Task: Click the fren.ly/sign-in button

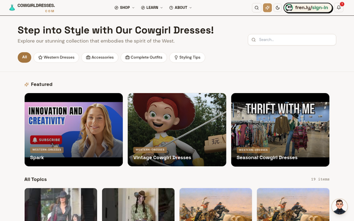Action: coord(308,8)
